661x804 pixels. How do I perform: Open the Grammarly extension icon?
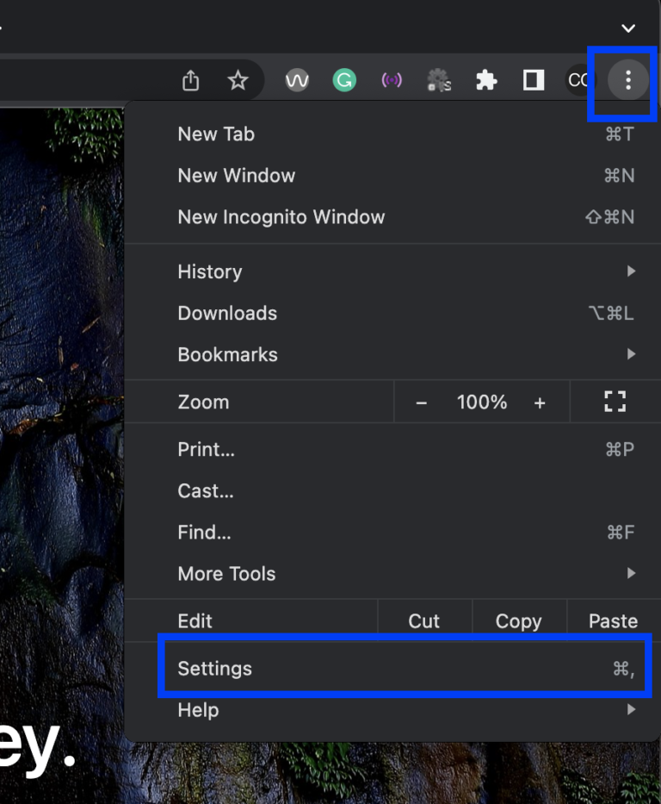(x=344, y=80)
